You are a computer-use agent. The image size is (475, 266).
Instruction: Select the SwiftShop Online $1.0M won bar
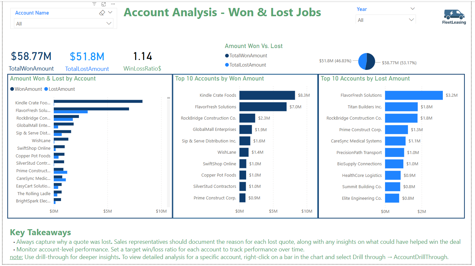pos(243,164)
